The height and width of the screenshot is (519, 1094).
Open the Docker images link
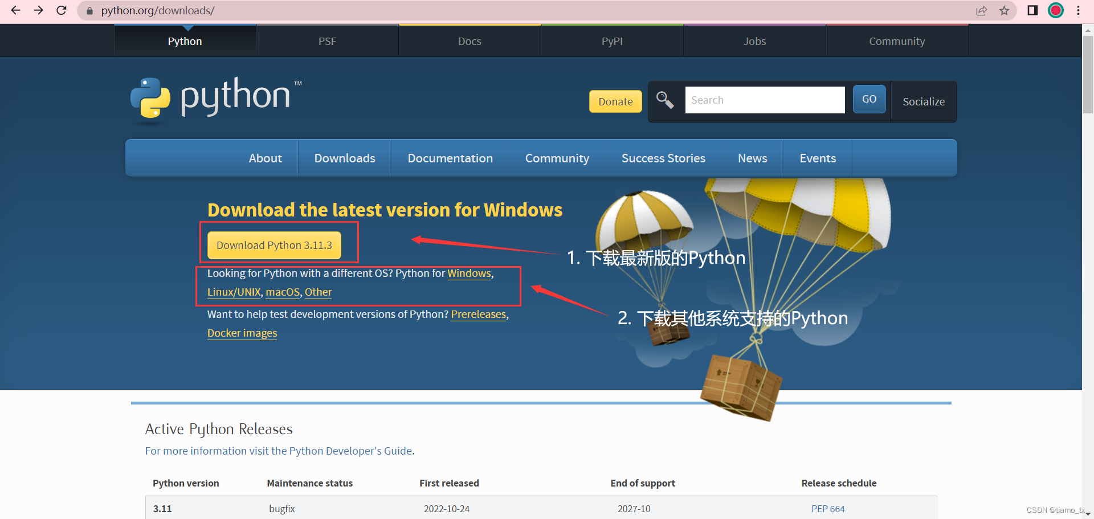click(242, 333)
